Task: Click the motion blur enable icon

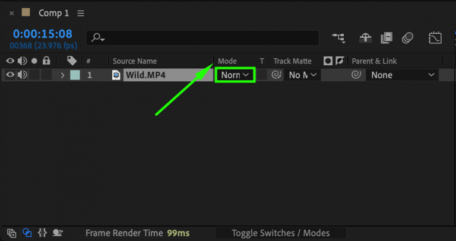Action: 407,38
